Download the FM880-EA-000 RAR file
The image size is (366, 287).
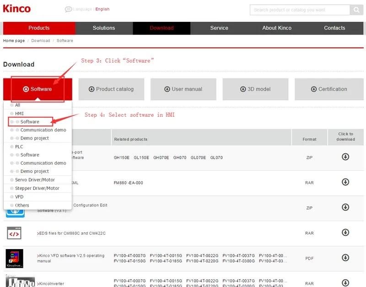pyautogui.click(x=345, y=182)
